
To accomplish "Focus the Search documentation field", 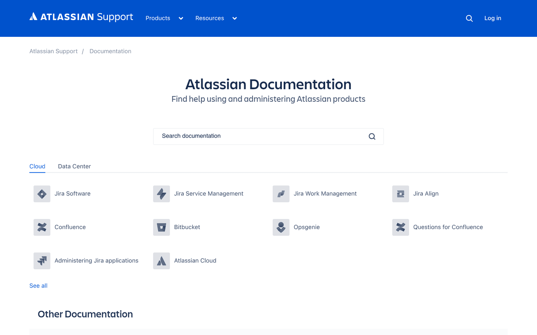I will (x=268, y=137).
